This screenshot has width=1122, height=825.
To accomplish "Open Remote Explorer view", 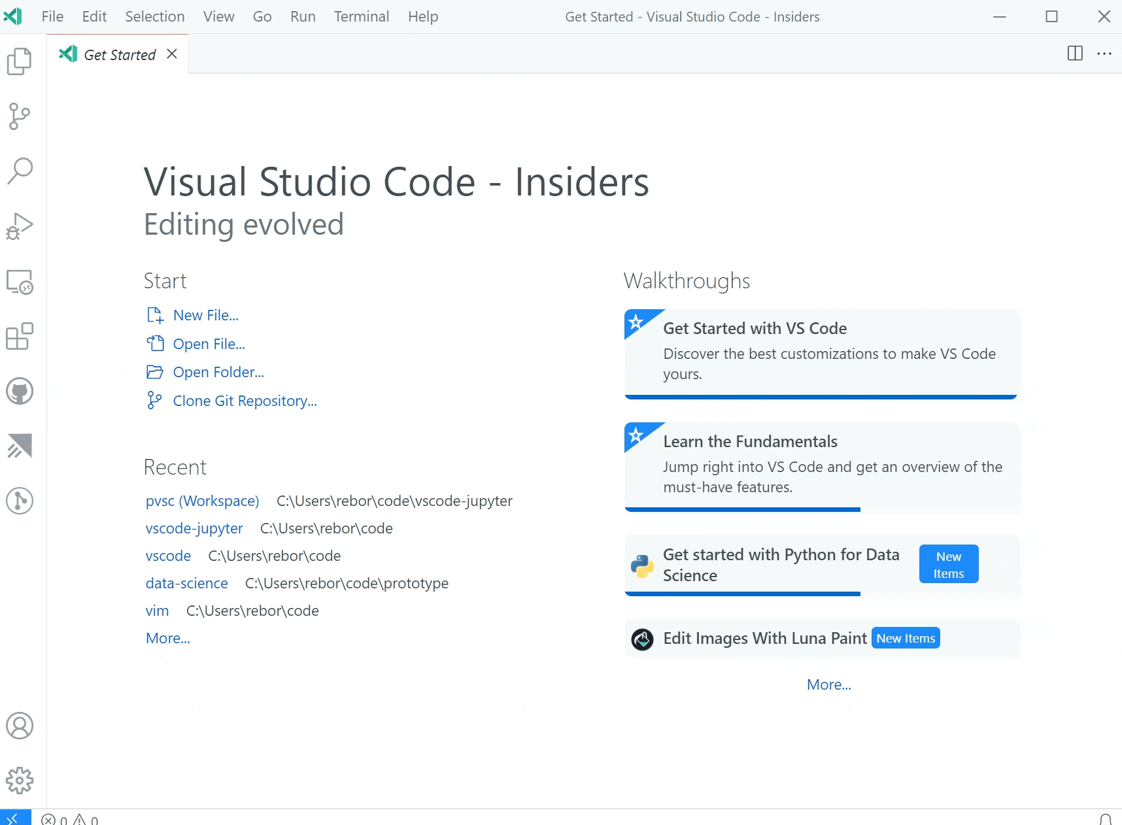I will [x=20, y=282].
